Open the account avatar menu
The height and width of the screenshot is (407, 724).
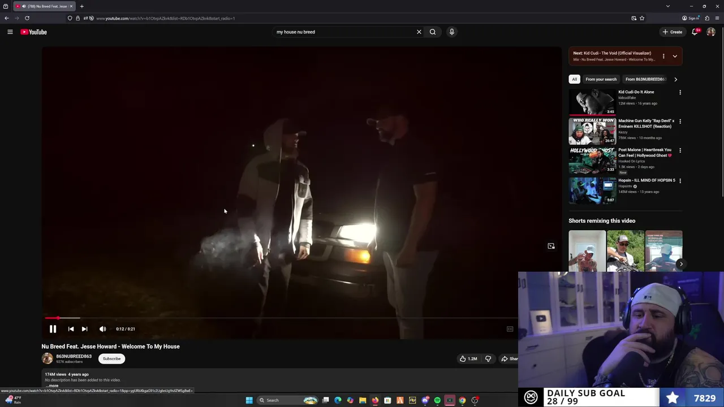pos(711,32)
